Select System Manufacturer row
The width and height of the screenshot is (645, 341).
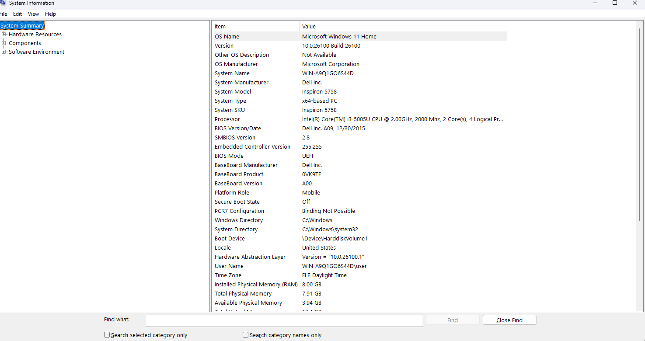coord(359,83)
